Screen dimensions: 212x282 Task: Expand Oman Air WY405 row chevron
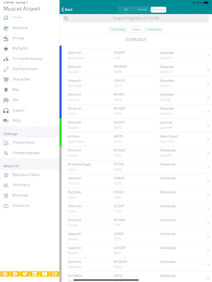(208, 111)
